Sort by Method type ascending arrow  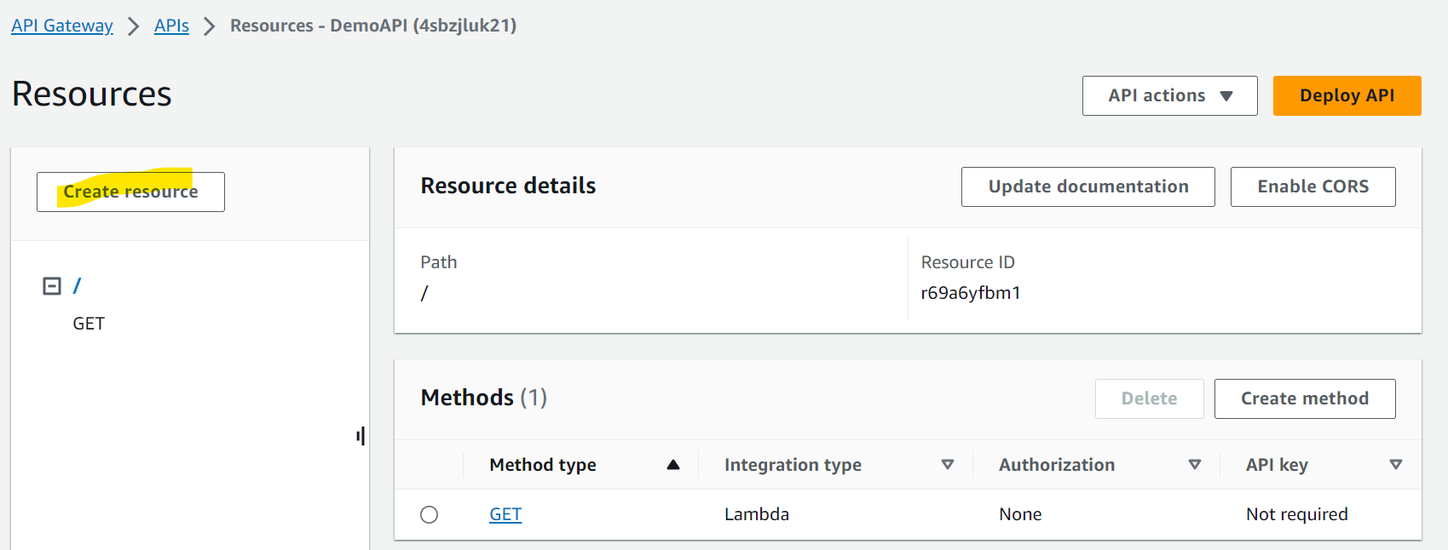(x=673, y=465)
